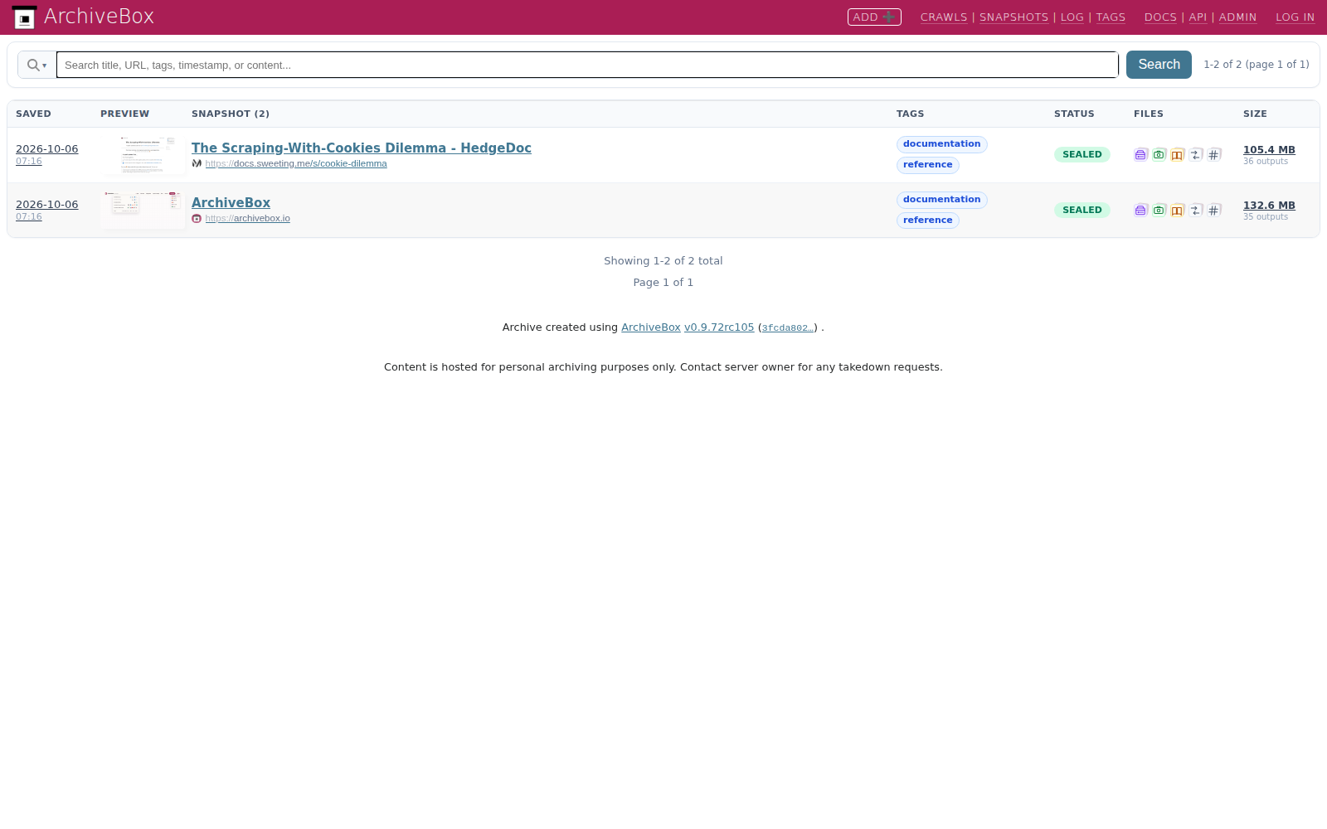Screen dimensions: 1327x829
Task: Open search mode magnifier dropdown
Action: pyautogui.click(x=36, y=65)
